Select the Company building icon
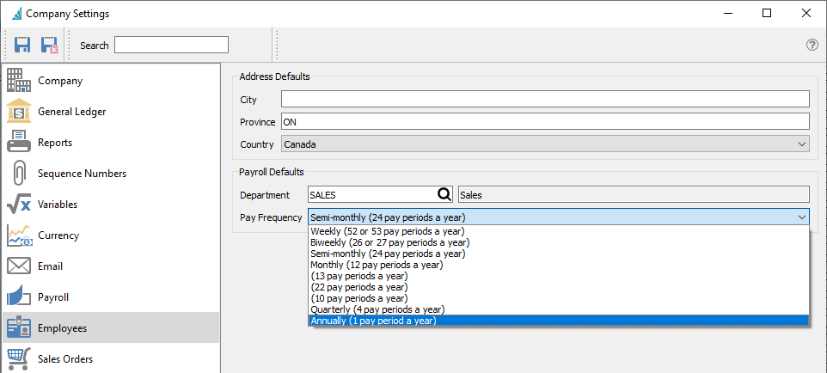This screenshot has height=373, width=827. (19, 81)
